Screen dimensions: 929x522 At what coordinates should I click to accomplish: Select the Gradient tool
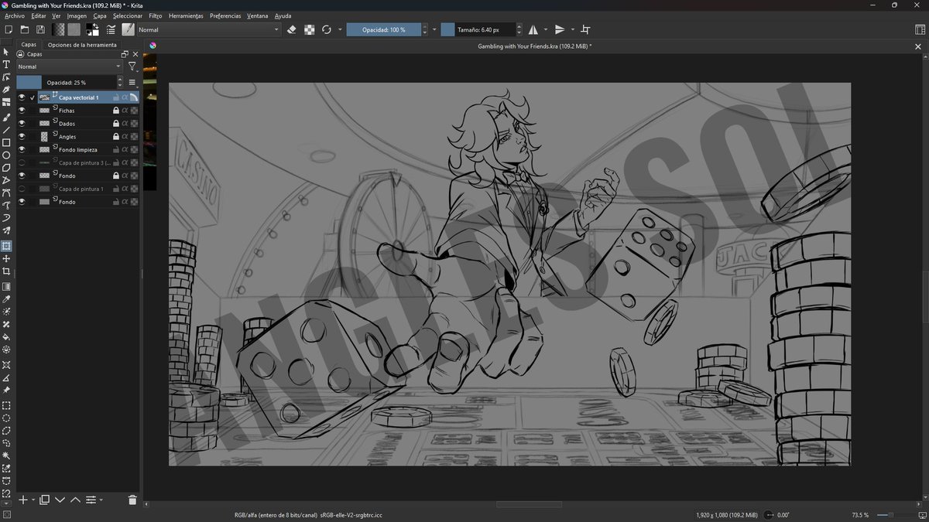6,286
